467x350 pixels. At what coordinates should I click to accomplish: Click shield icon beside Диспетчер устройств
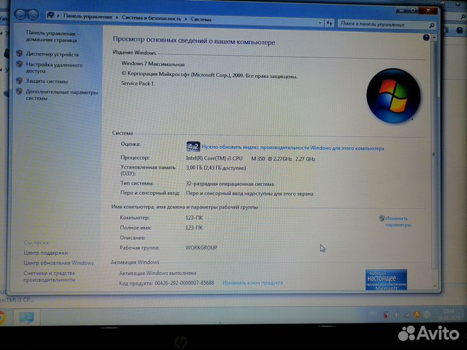click(x=19, y=54)
